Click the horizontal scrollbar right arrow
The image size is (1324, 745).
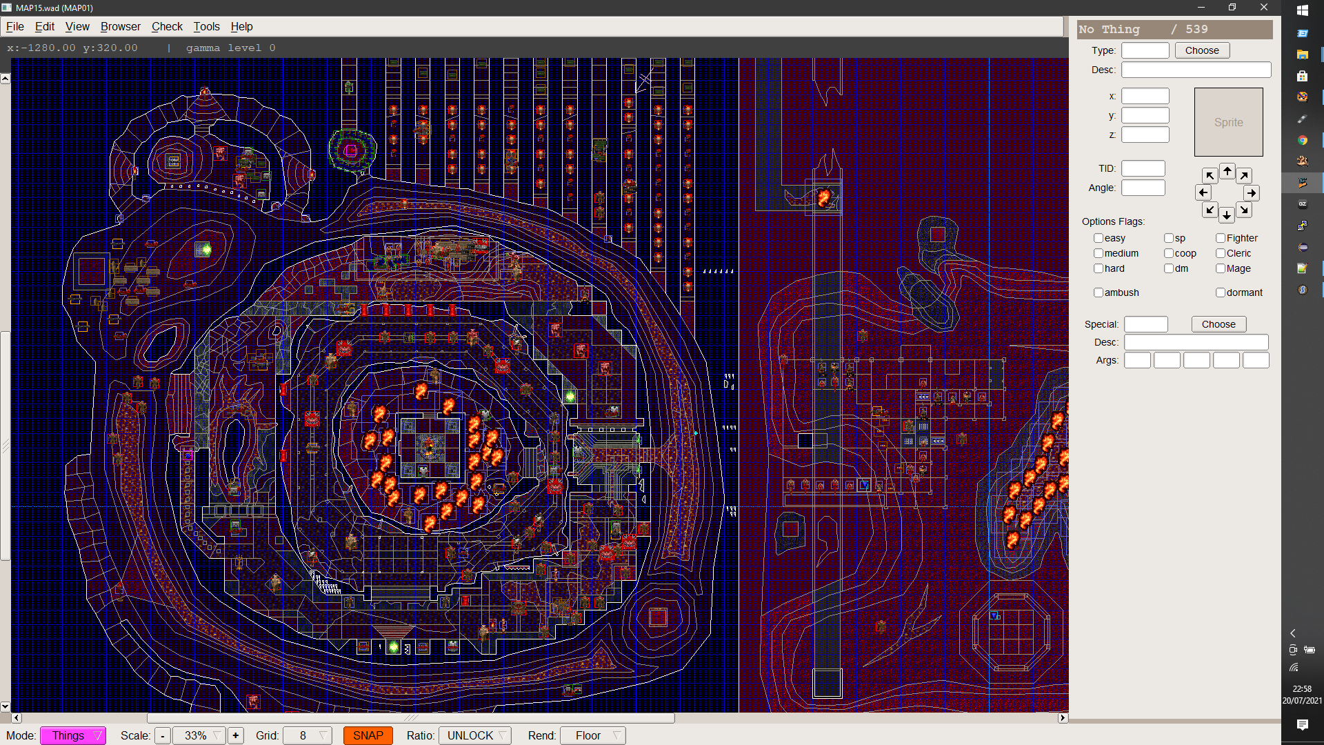[1063, 718]
